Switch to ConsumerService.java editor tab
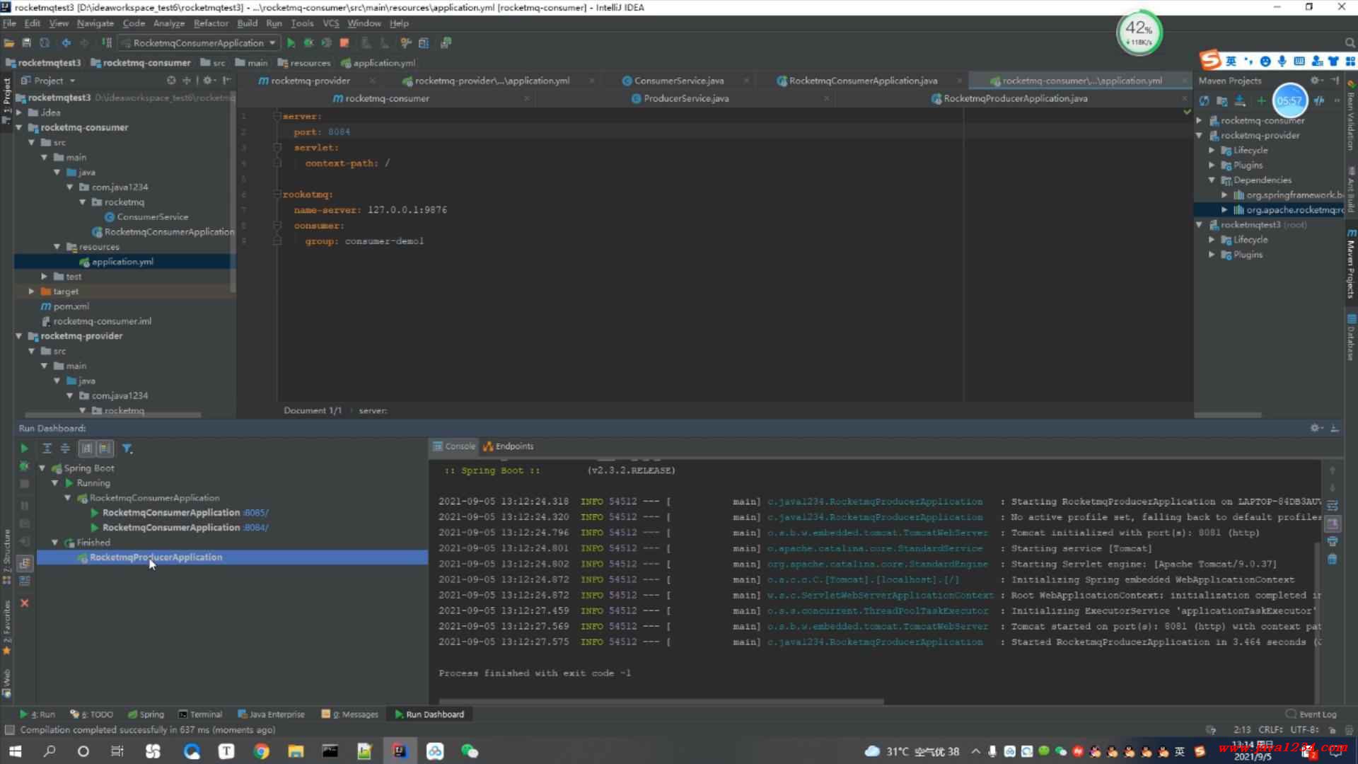The width and height of the screenshot is (1358, 764). tap(678, 81)
